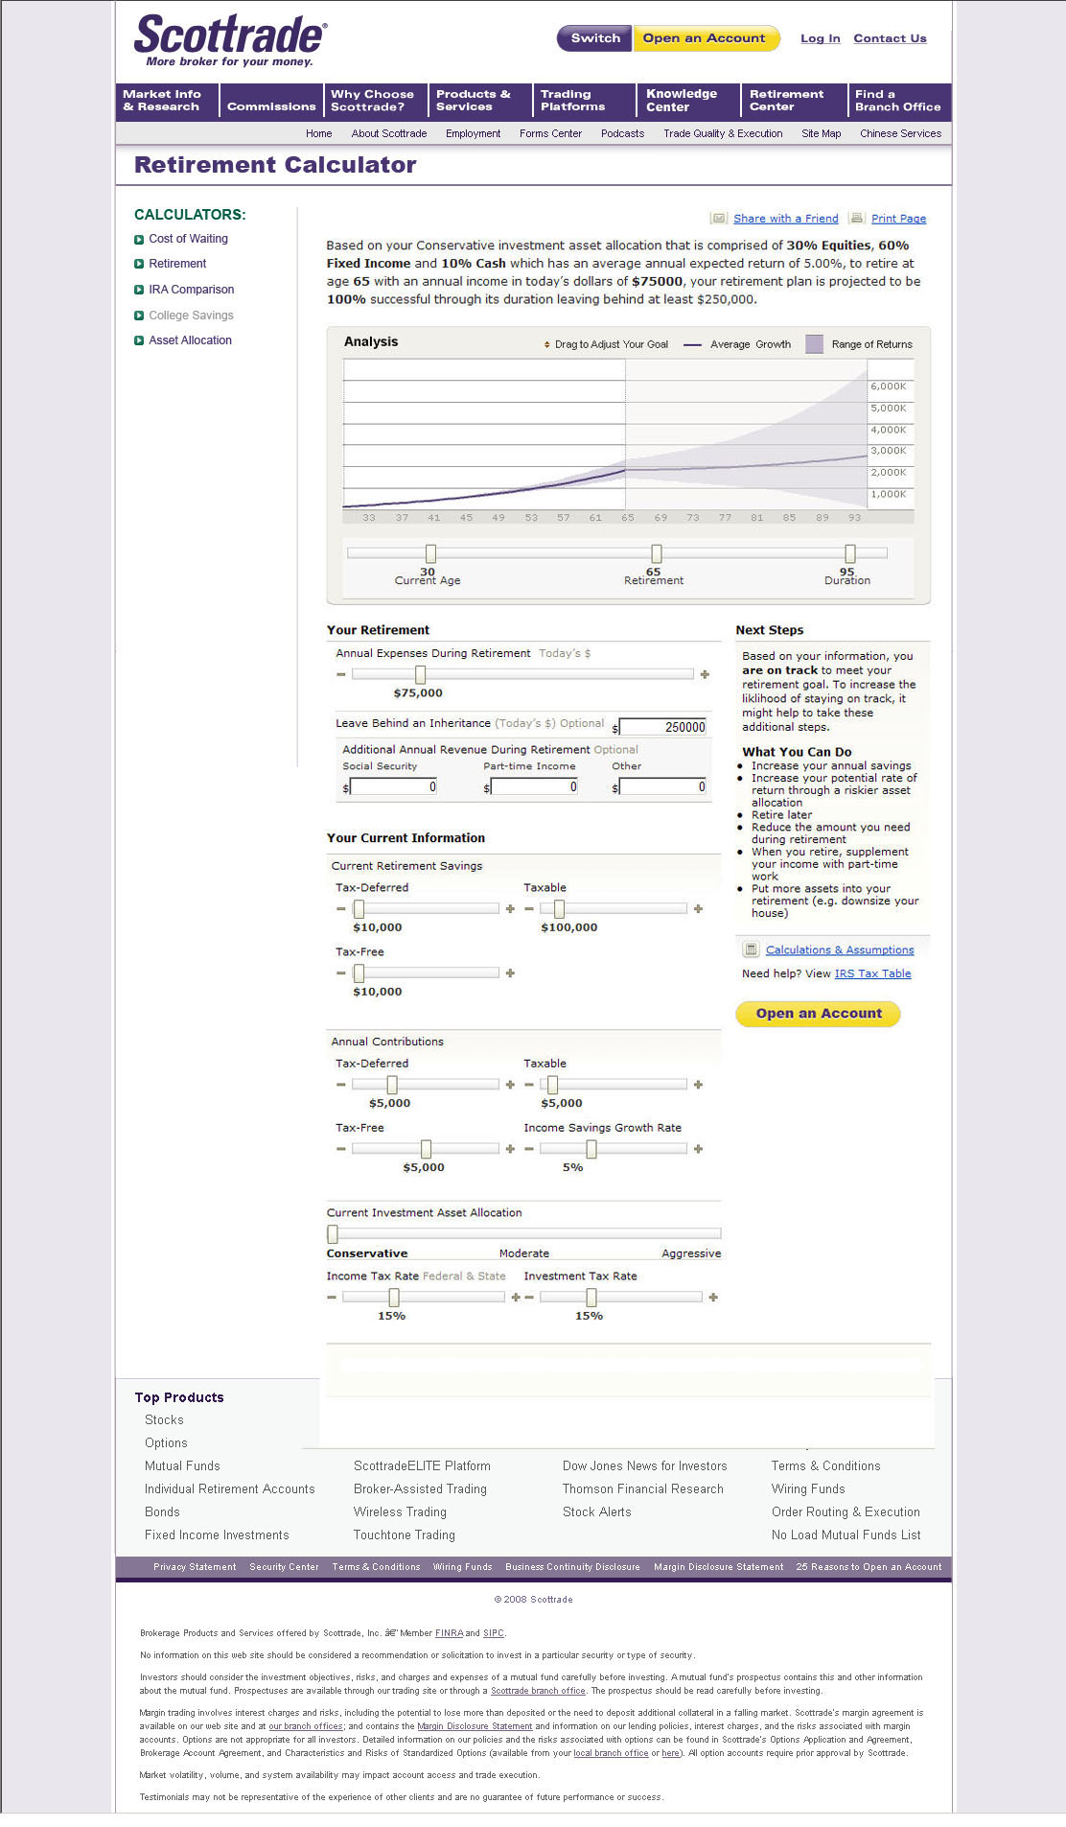Click plus icon for Tax-Deferred annual contributions
The image size is (1066, 1827).
click(510, 1085)
